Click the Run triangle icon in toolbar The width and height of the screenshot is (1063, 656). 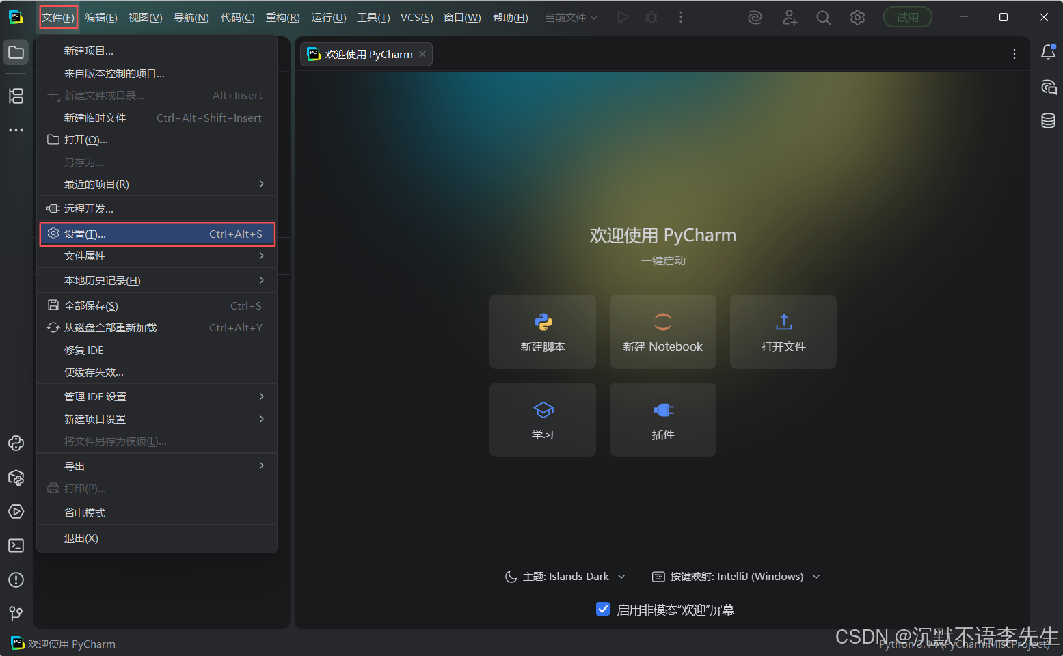(623, 17)
